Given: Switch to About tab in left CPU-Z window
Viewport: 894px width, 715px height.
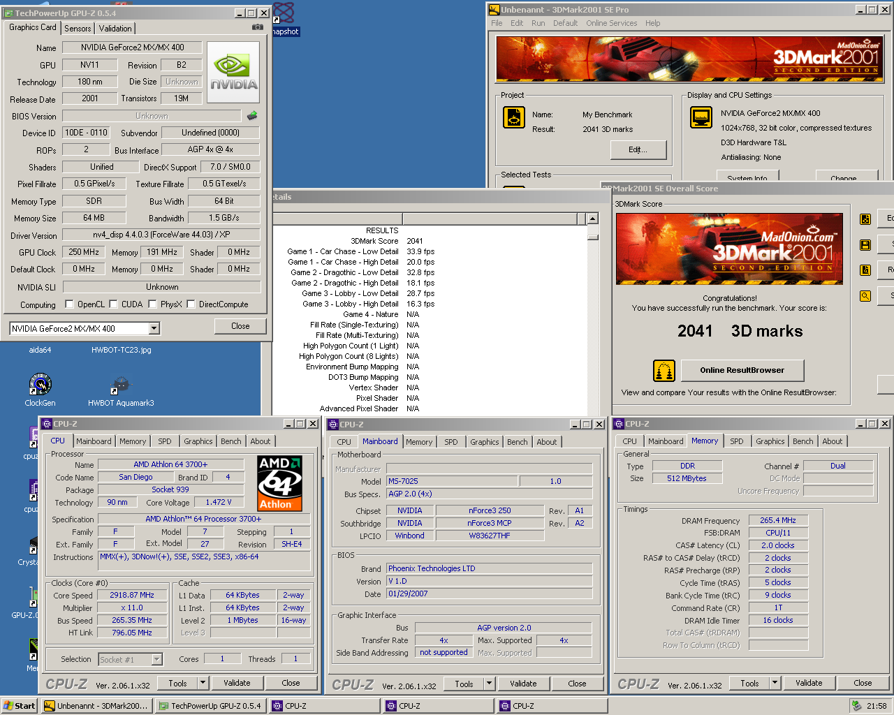Looking at the screenshot, I should pos(260,441).
